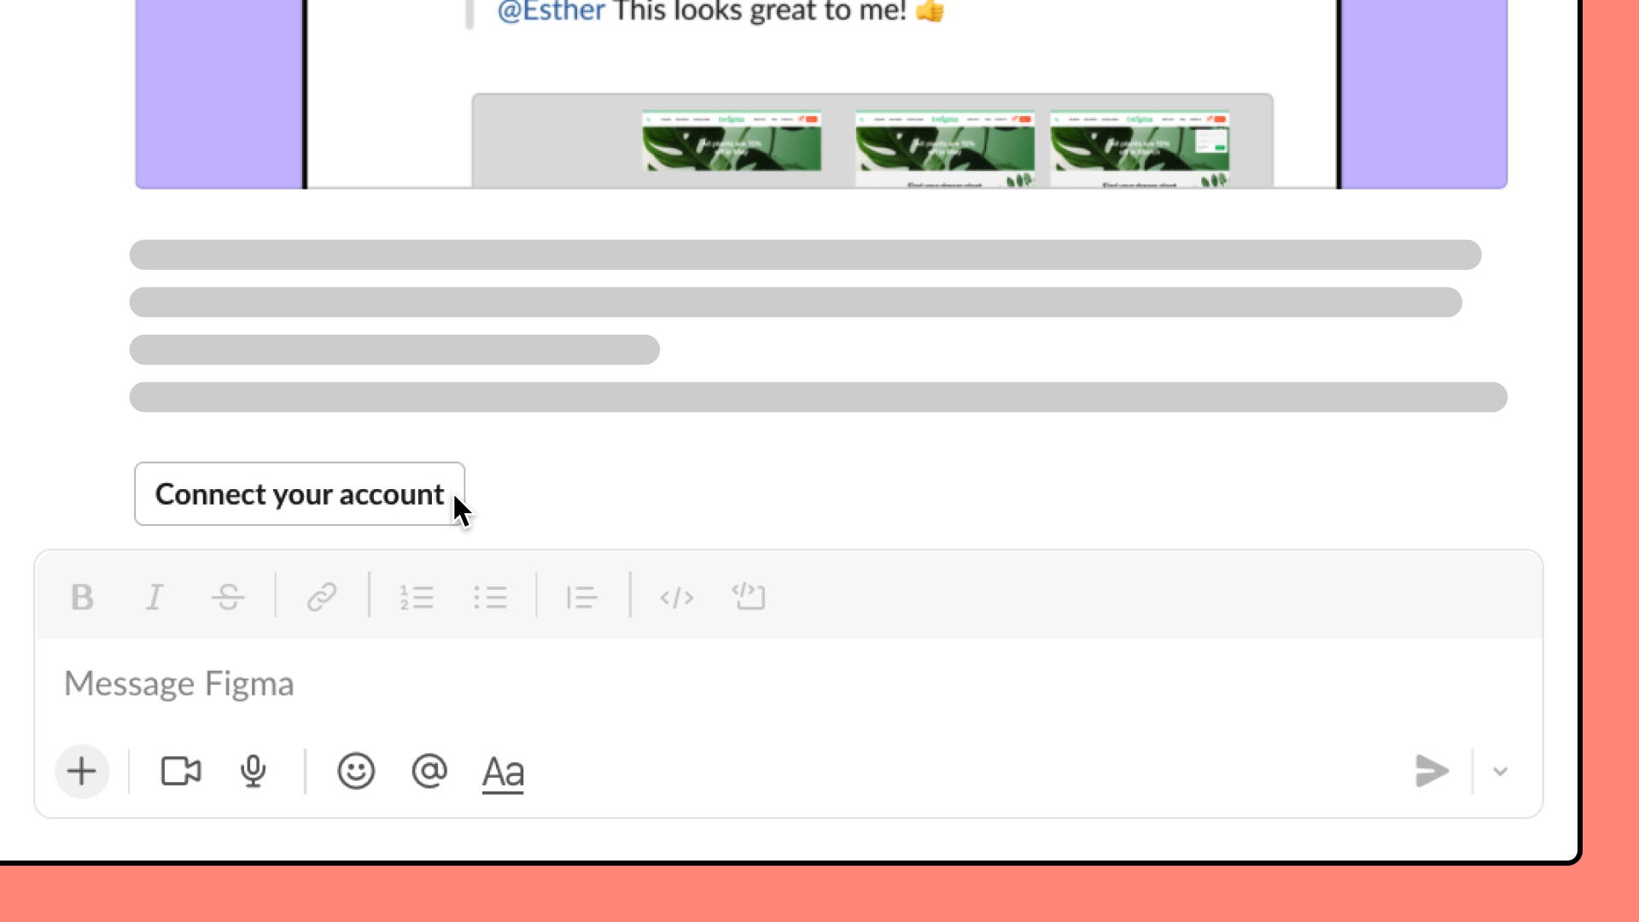Open emoji picker for message
This screenshot has height=922, width=1639.
356,771
